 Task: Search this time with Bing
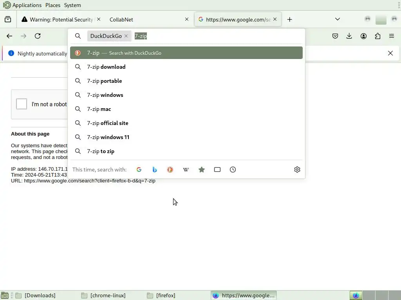154,170
